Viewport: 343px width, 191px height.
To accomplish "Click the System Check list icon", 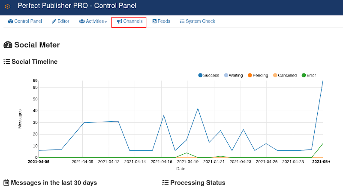I will pyautogui.click(x=182, y=21).
